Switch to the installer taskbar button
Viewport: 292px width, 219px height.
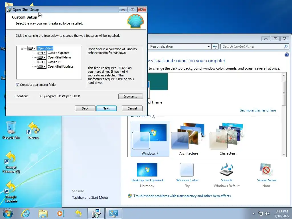96,213
